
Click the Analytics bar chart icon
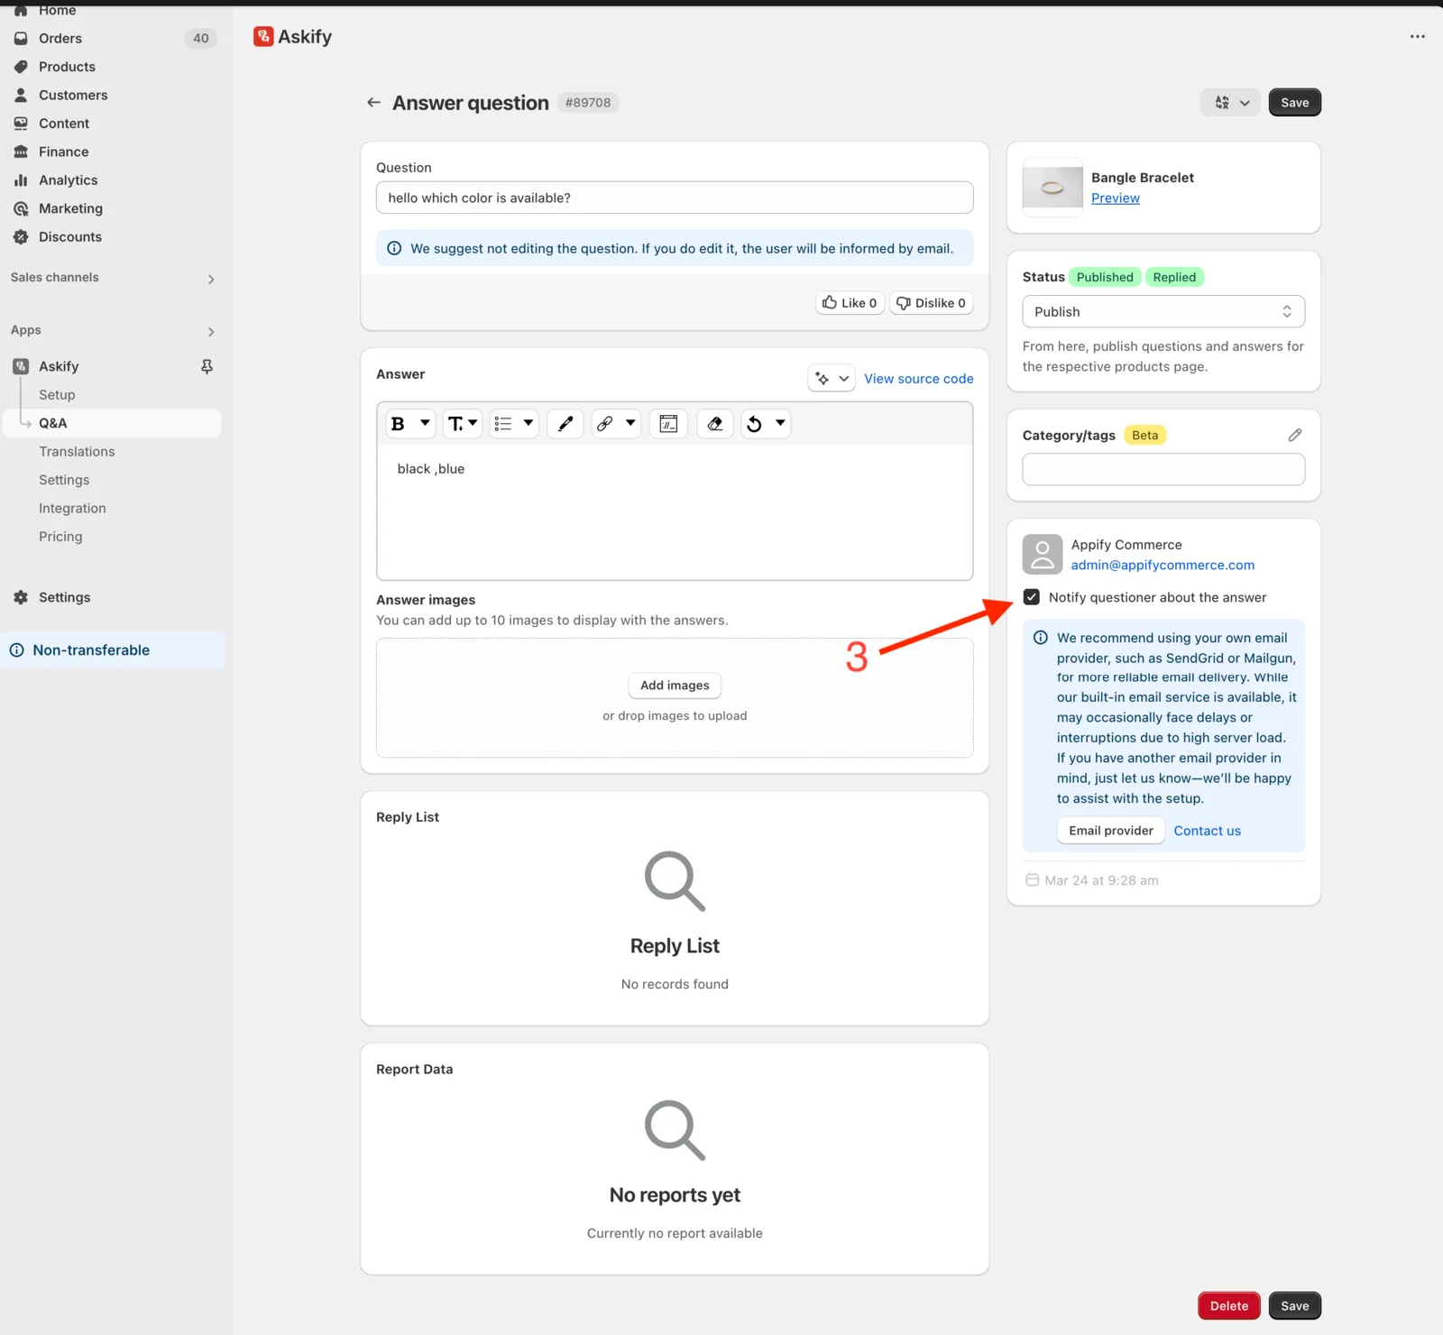pos(21,180)
